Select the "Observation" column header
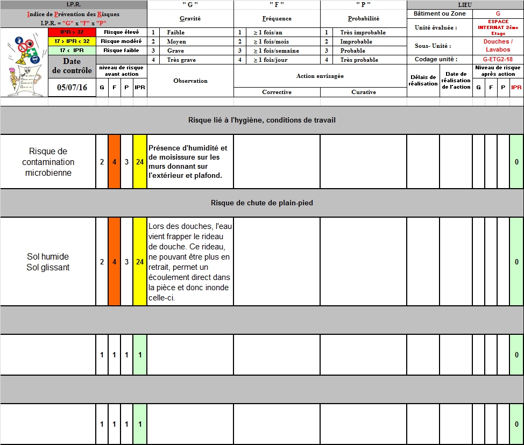The width and height of the screenshot is (524, 445). point(190,81)
